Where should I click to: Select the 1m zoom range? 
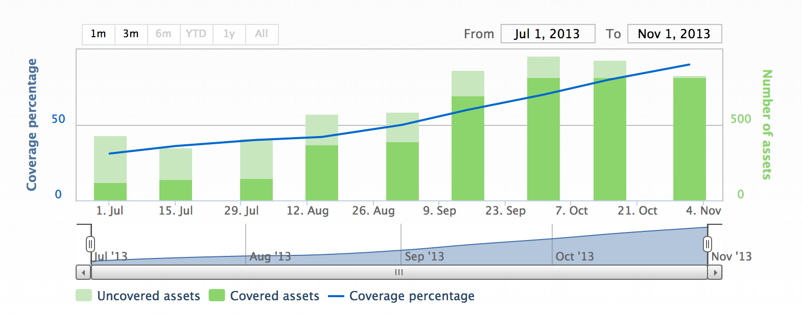point(99,34)
